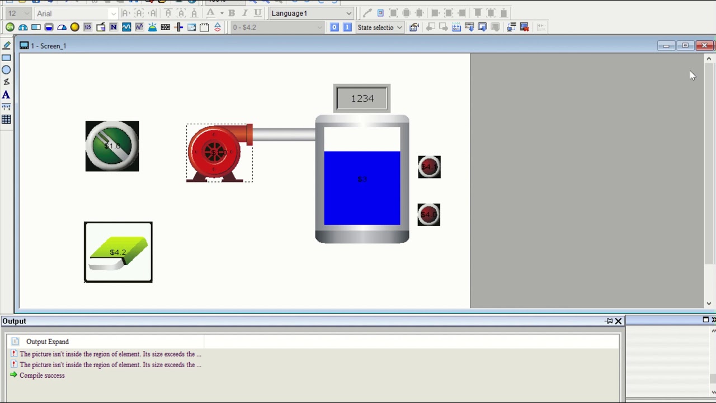Select the calendar/XYZ element in the toolbar

point(204,27)
